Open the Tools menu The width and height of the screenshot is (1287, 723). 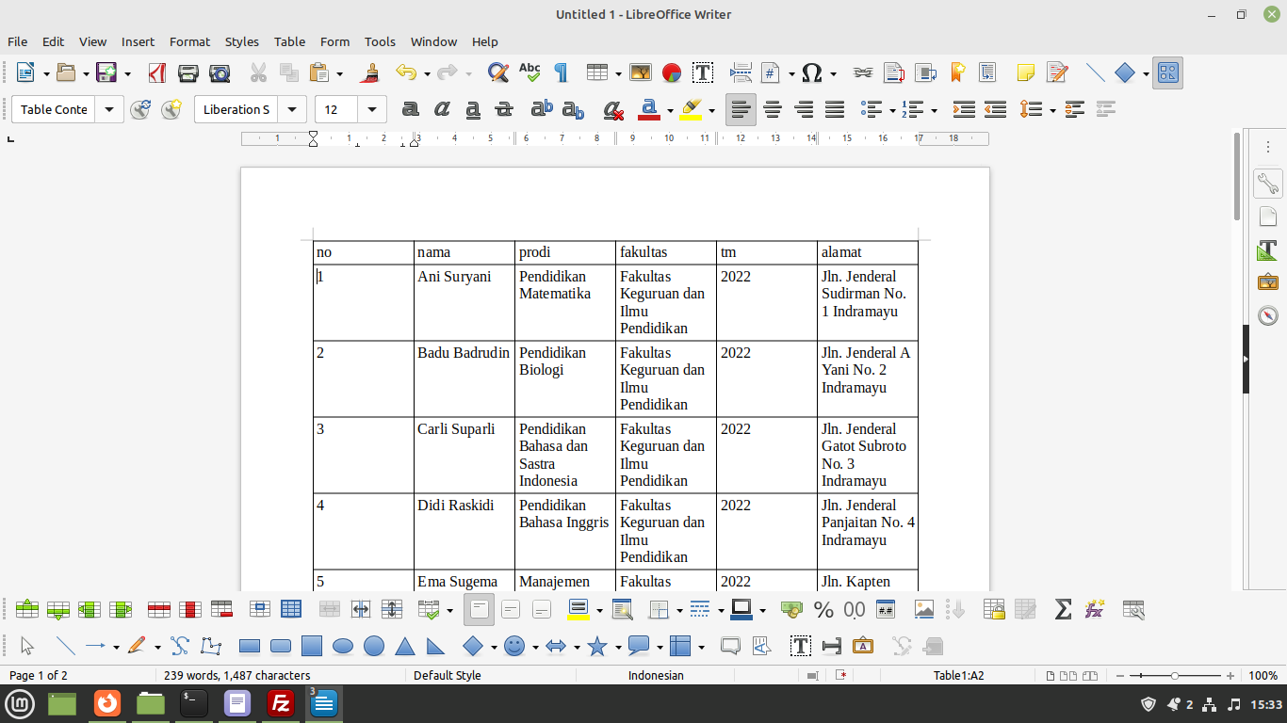(x=380, y=41)
